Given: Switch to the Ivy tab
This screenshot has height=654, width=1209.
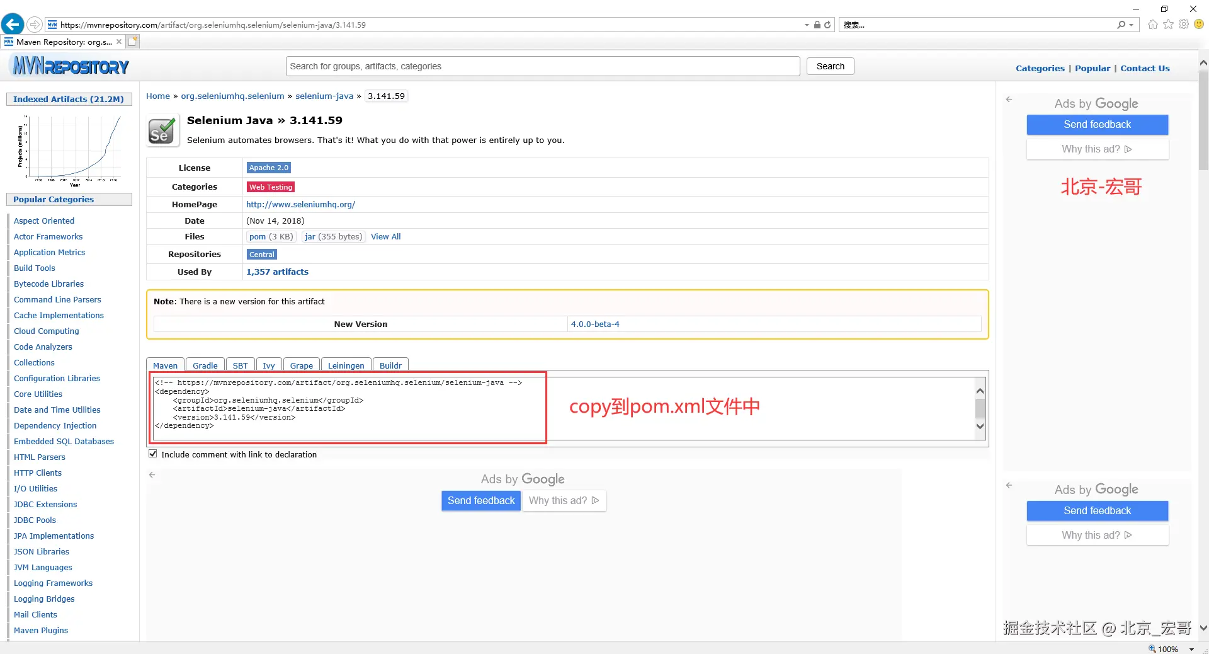Looking at the screenshot, I should pos(269,365).
